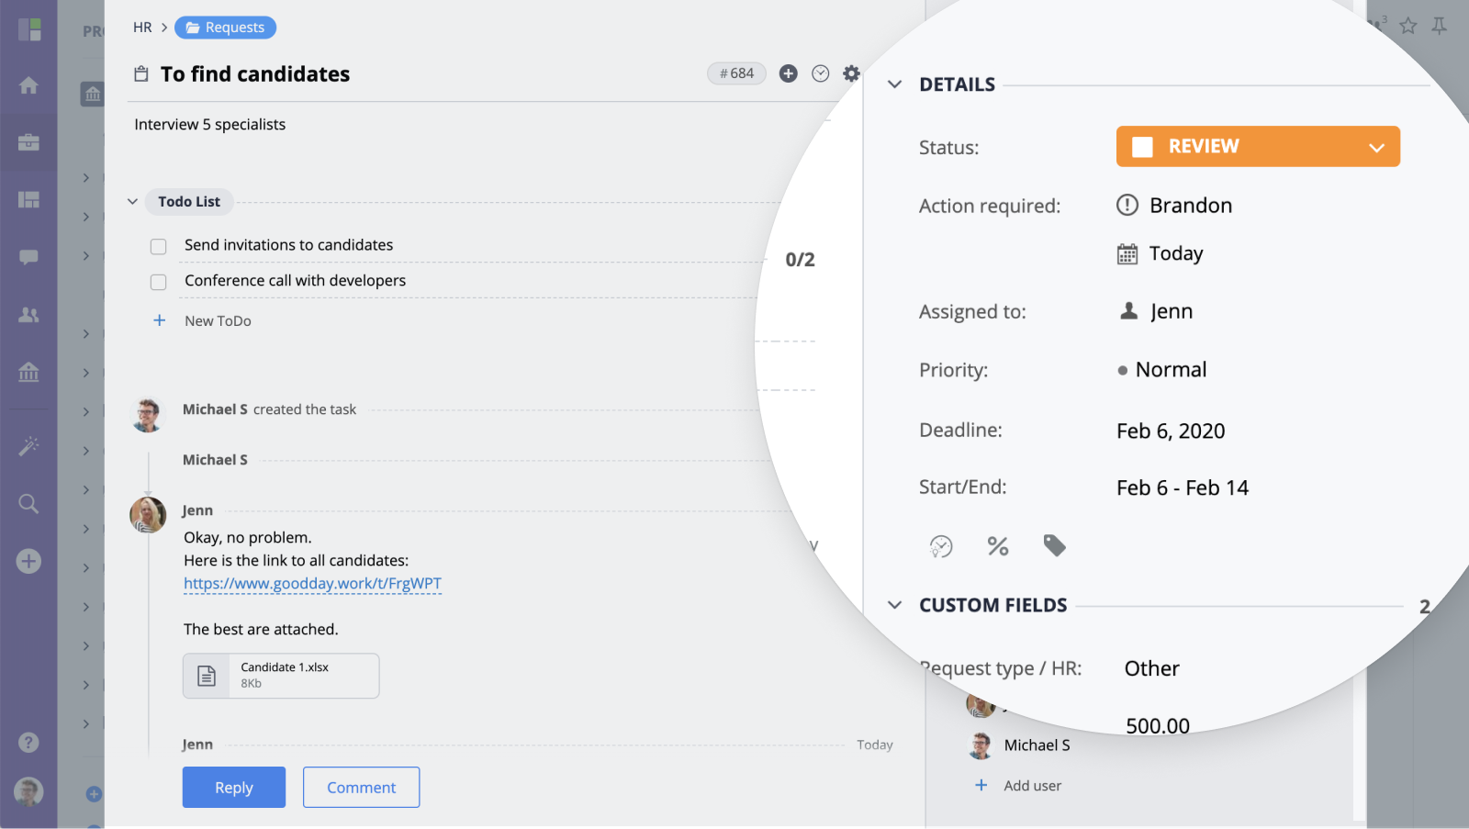Screen dimensions: 1469x829
Task: Click the Reply button
Action: (x=234, y=788)
